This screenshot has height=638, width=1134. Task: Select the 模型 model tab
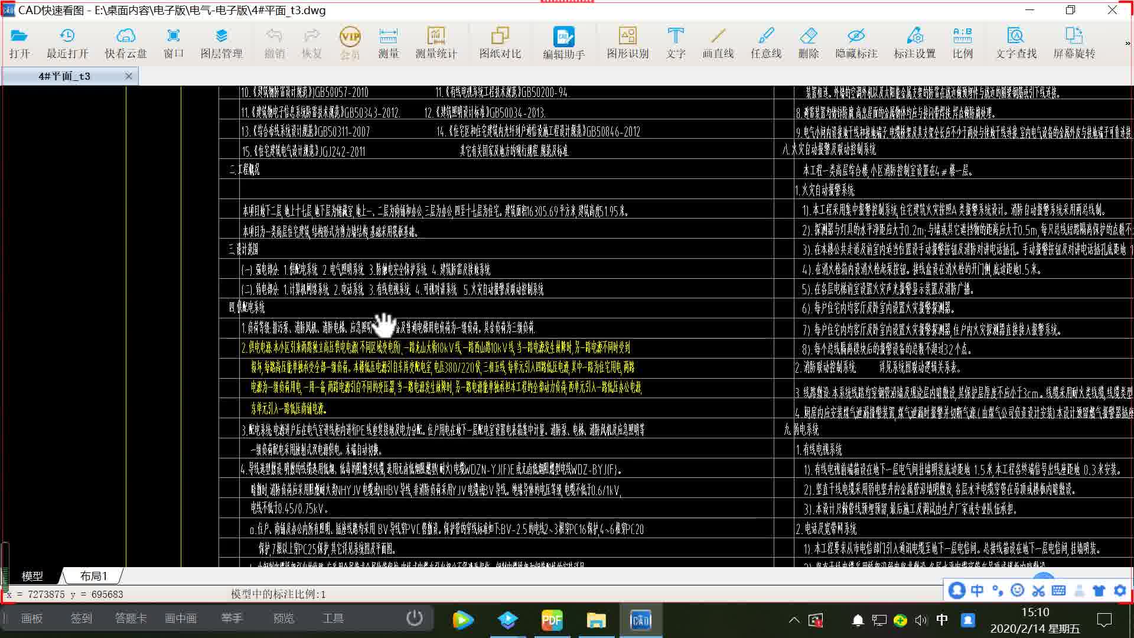coord(32,576)
